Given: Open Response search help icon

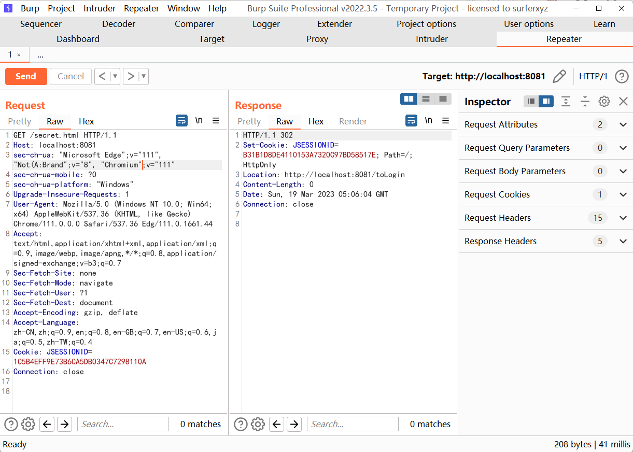Looking at the screenshot, I should click(x=241, y=424).
